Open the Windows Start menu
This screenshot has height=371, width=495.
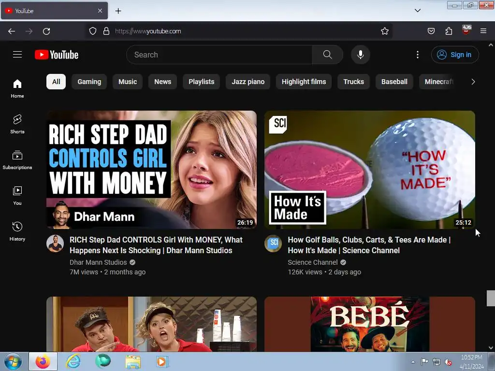tap(13, 361)
